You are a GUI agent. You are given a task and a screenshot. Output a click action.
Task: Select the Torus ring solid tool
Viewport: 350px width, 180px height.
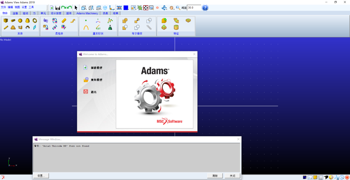coord(35,20)
